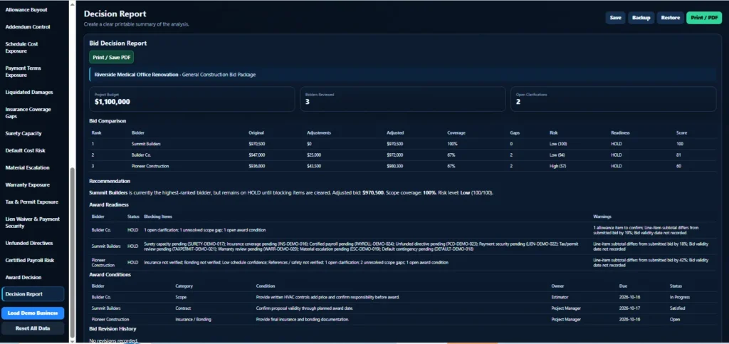Click HVAC controls add price condition
This screenshot has width=729, height=344.
pyautogui.click(x=327, y=297)
